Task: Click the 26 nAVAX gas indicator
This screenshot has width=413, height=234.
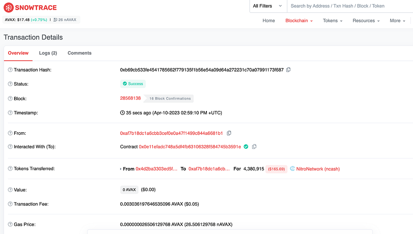Action: [x=65, y=20]
